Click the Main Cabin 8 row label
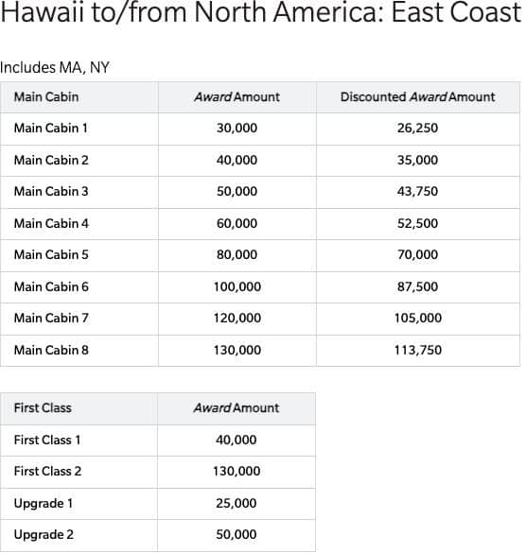526x553 pixels. pos(51,350)
